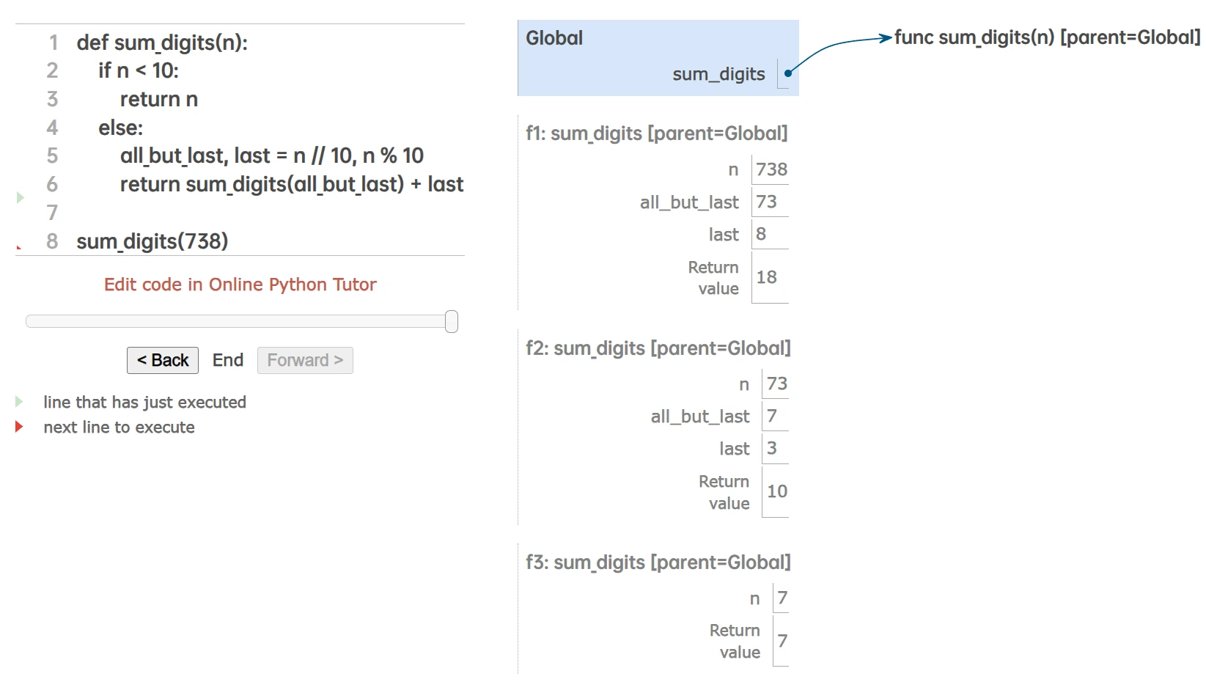Click the n value 738 in f1
The image size is (1206, 682).
tap(771, 169)
